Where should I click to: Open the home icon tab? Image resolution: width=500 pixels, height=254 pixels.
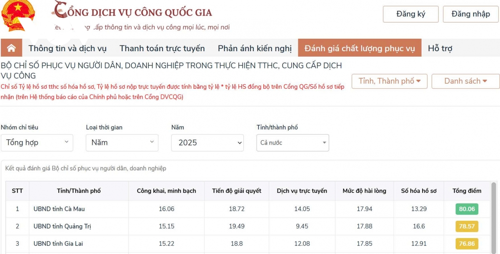click(x=11, y=48)
